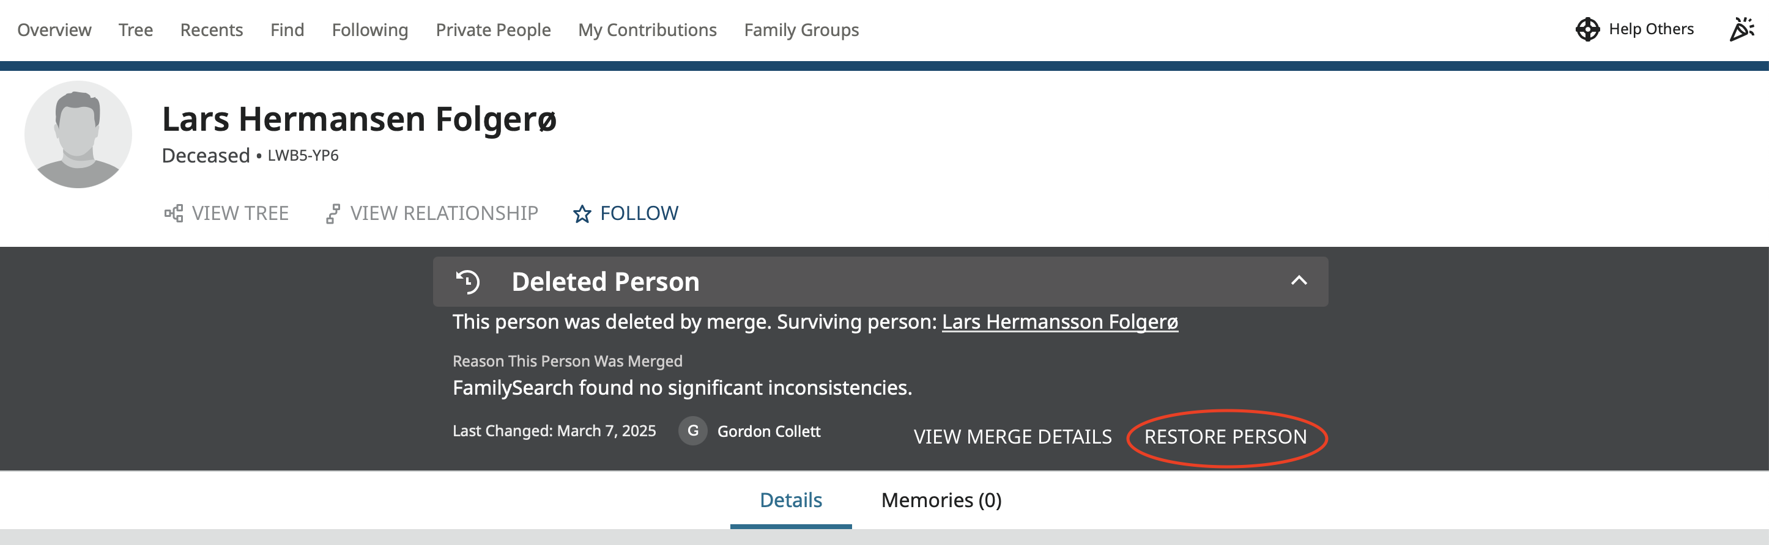Click the Restore Person button
The image size is (1769, 545).
(1225, 437)
